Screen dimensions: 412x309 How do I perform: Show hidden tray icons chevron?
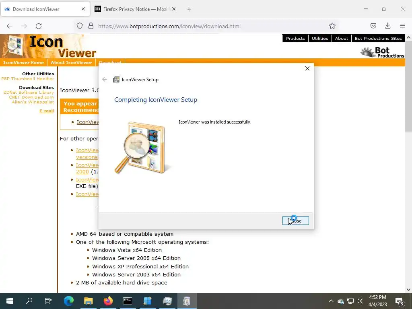[331, 301]
